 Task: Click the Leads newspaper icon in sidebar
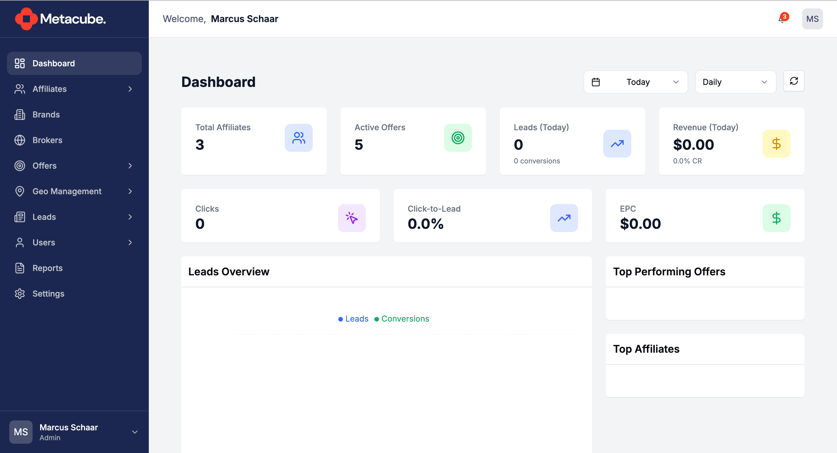coord(20,217)
